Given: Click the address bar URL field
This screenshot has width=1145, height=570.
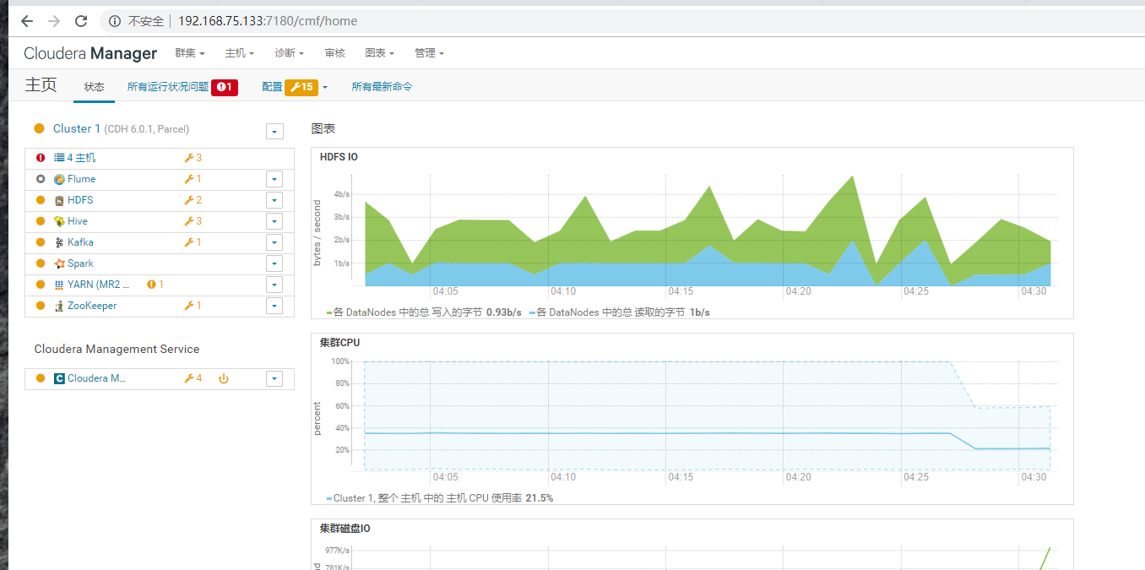Looking at the screenshot, I should click(x=268, y=21).
